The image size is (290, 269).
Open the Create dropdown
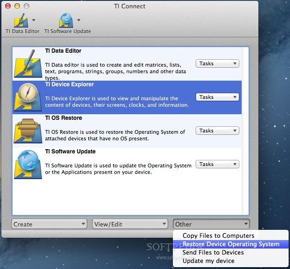coord(49,224)
